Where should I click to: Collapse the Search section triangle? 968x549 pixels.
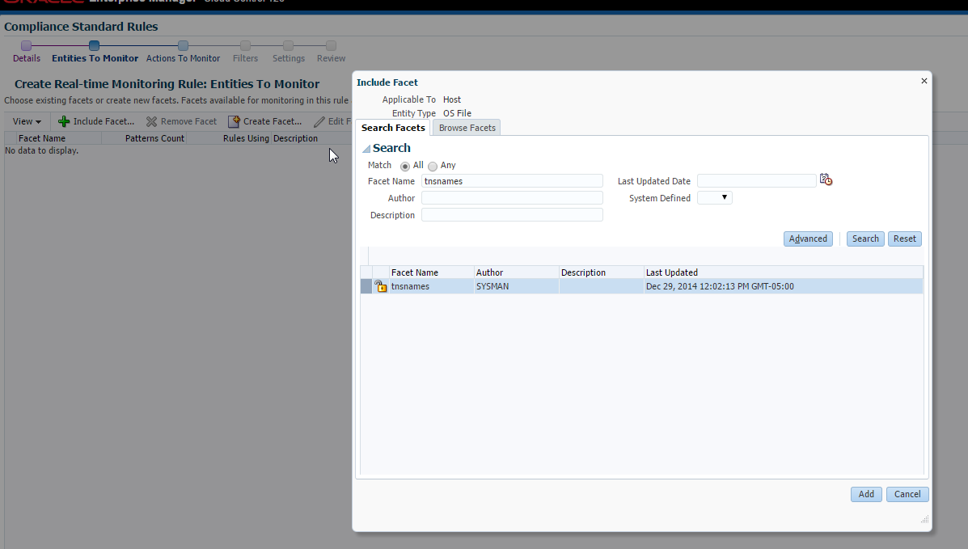tap(366, 148)
